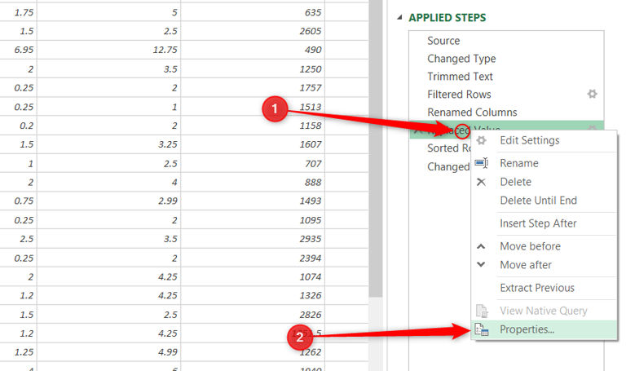Click cell value 1607
The width and height of the screenshot is (626, 371).
coord(311,144)
